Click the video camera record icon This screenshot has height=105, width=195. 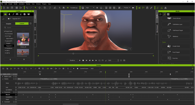click(133, 8)
